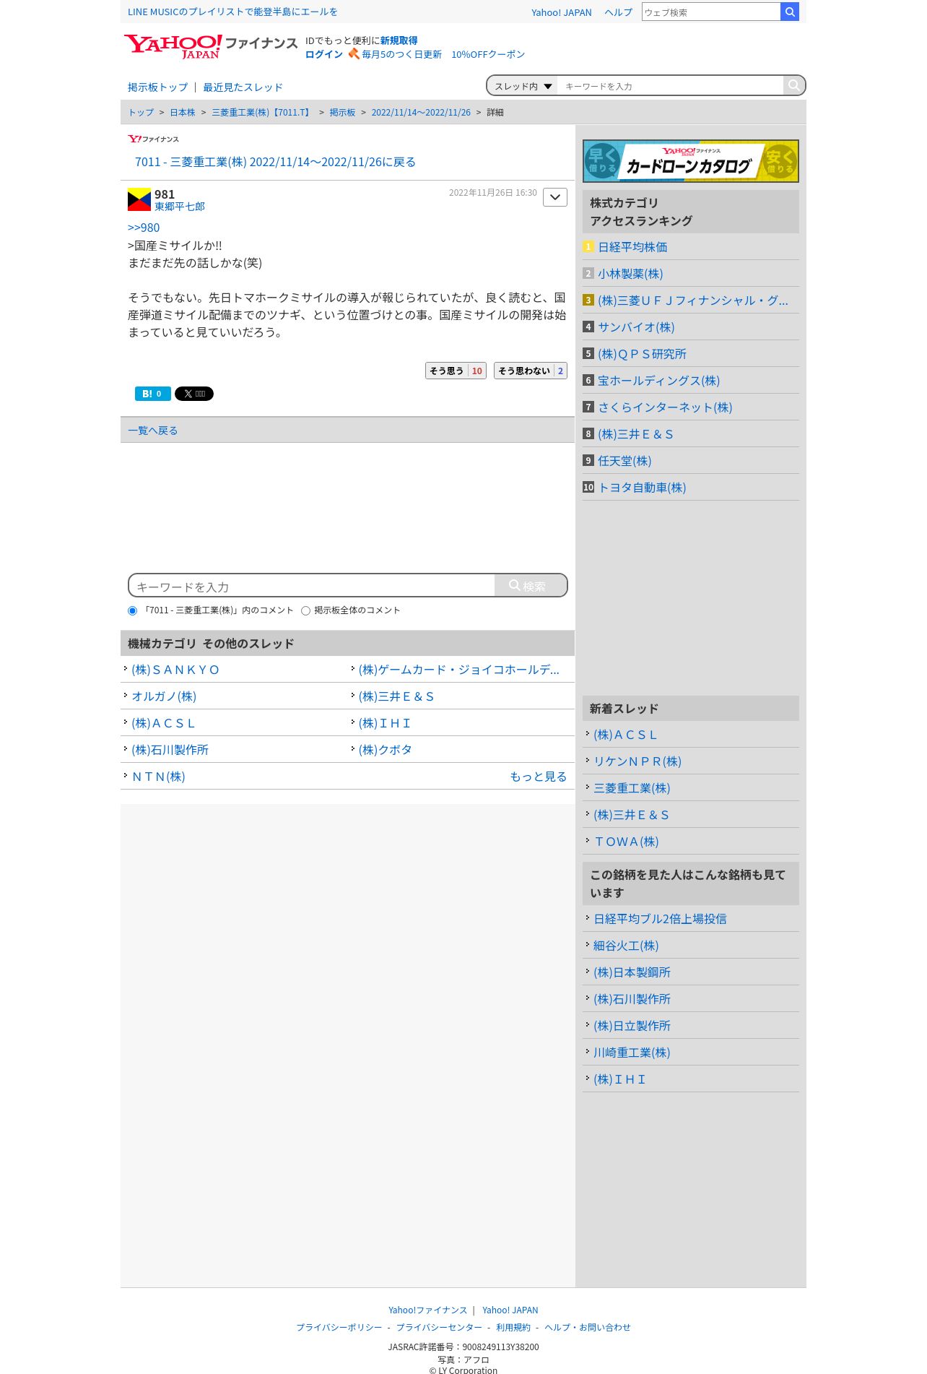Click the user avatar of post 981
The height and width of the screenshot is (1374, 927).
coord(139,199)
